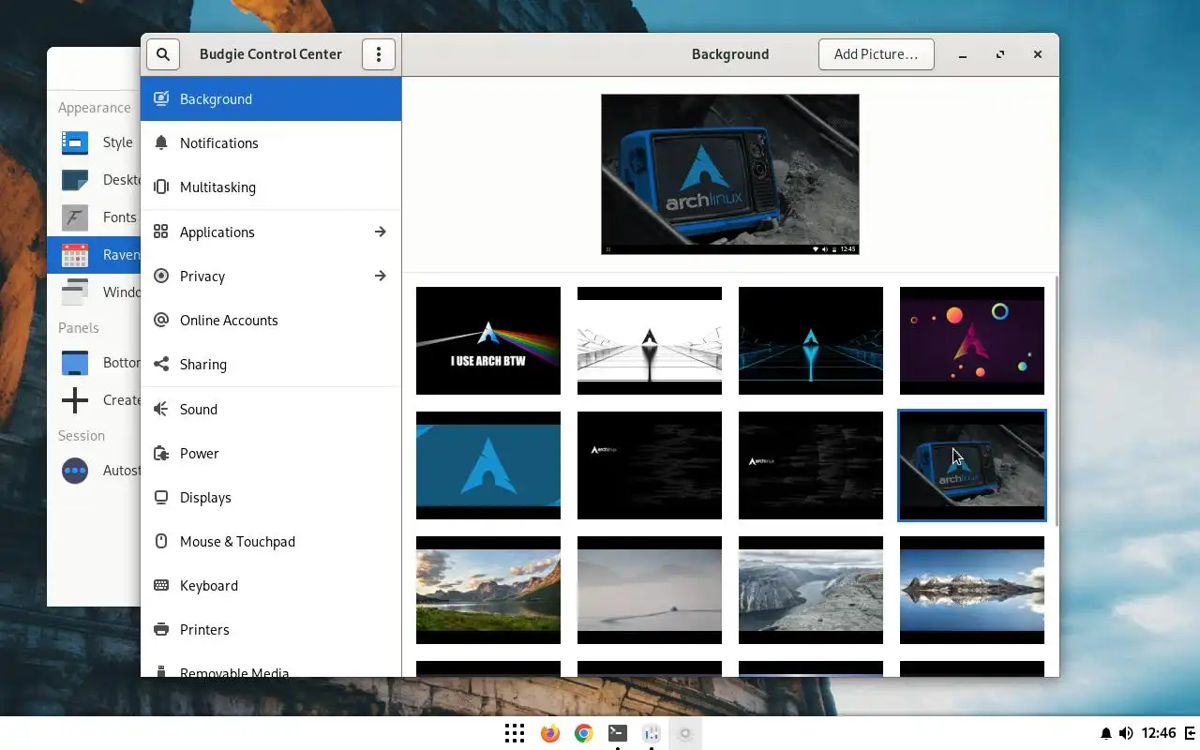This screenshot has width=1200, height=750.
Task: Choose the white perspective Arch wallpaper
Action: click(x=650, y=340)
